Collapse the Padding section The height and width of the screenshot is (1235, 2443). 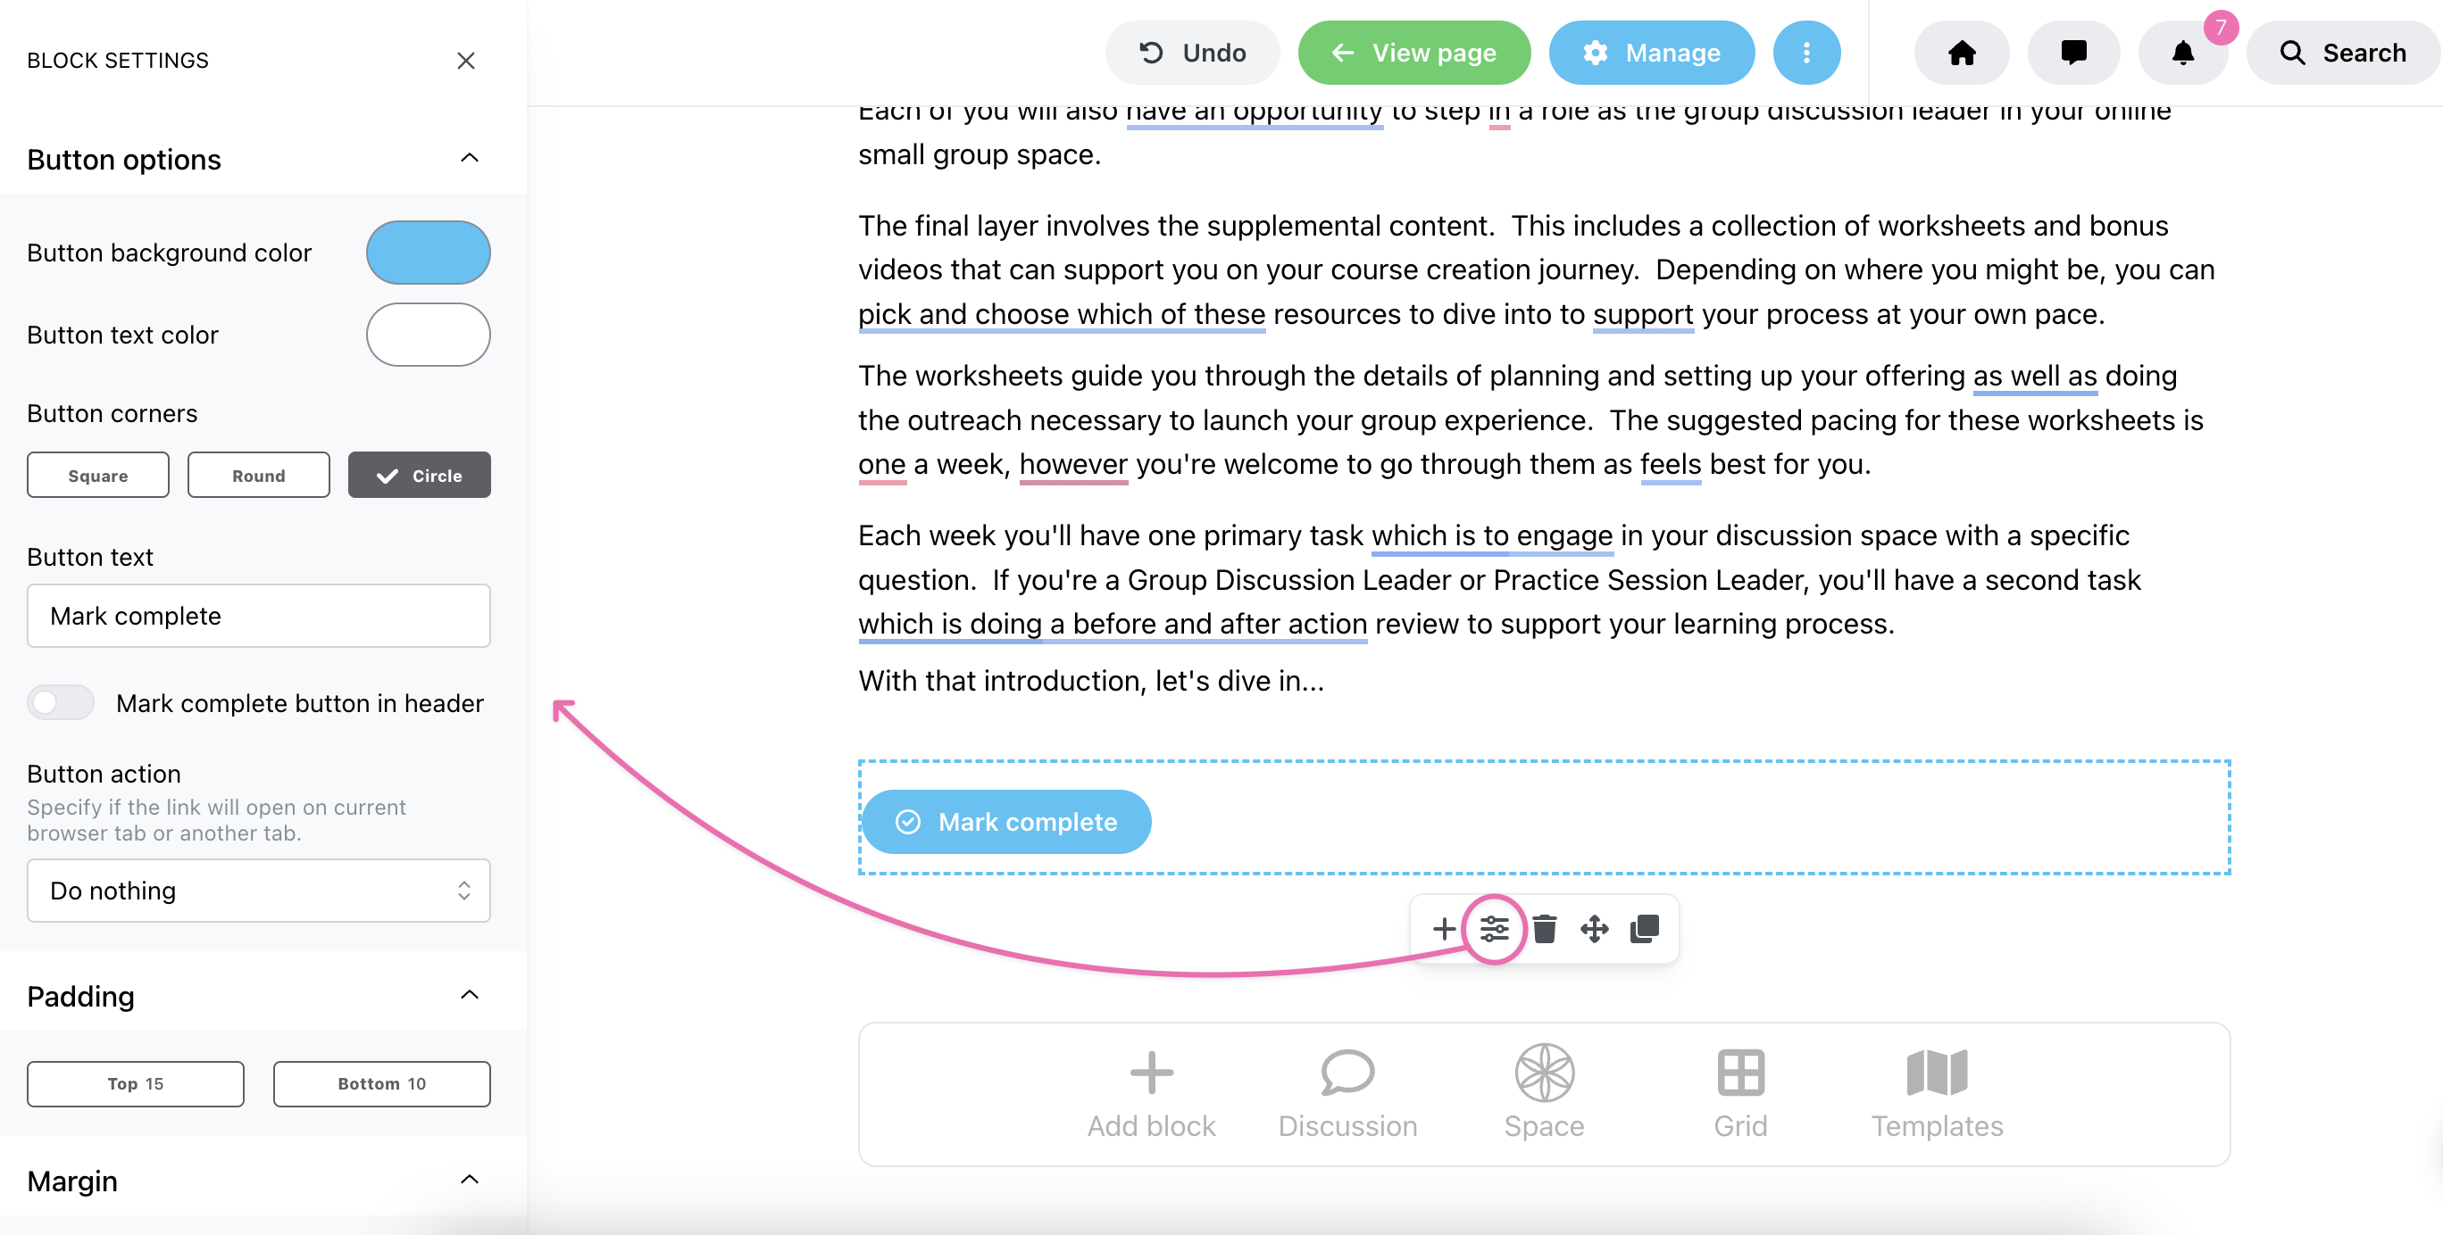pyautogui.click(x=469, y=995)
